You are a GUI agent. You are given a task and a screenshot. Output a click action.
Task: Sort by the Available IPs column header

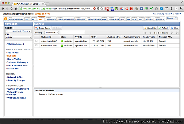(x=114, y=37)
